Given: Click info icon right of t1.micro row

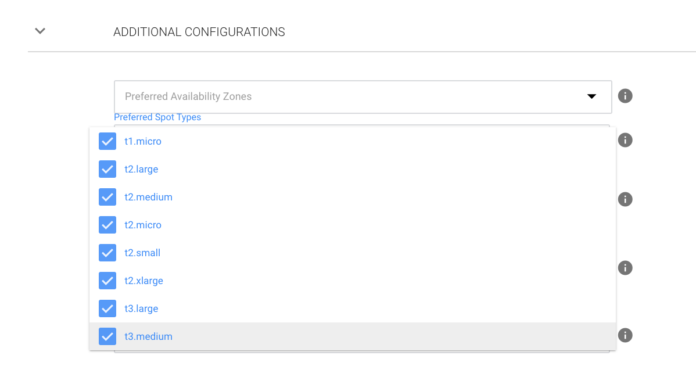Looking at the screenshot, I should tap(625, 141).
